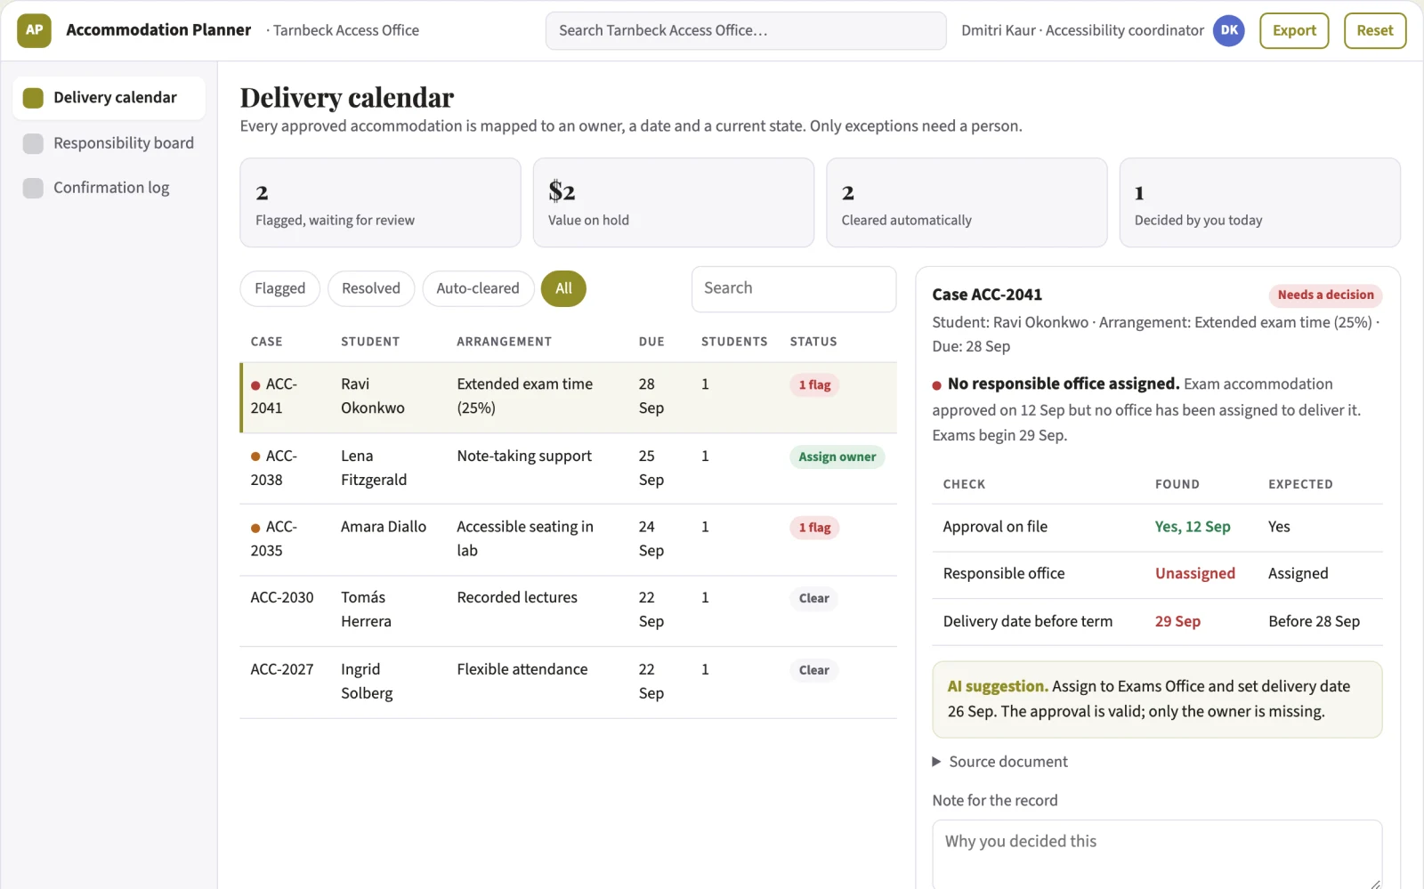Click the Clear badge for Tomás Herrera
The image size is (1424, 889).
coord(813,599)
